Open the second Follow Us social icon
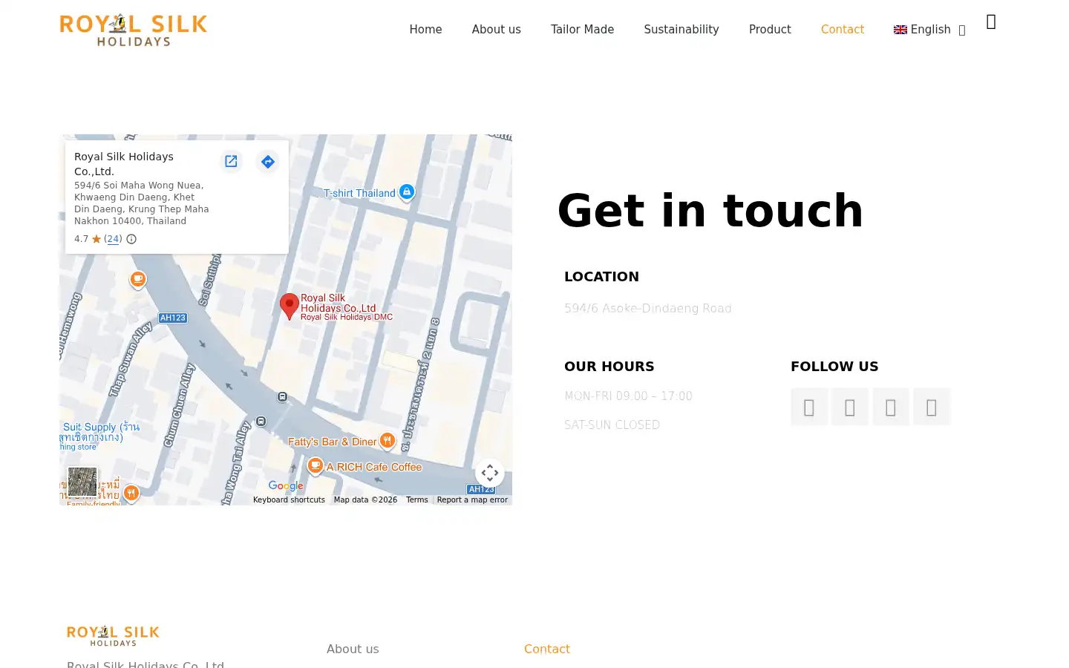 pos(850,407)
